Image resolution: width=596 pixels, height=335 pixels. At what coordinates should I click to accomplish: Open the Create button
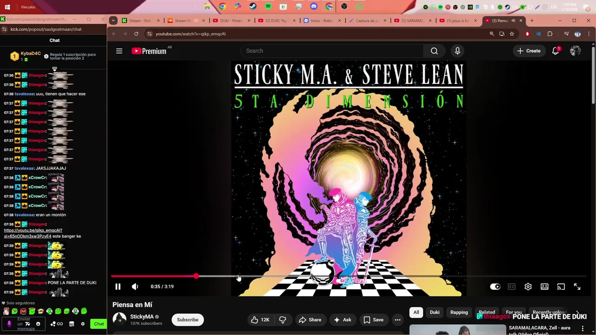[x=529, y=51]
